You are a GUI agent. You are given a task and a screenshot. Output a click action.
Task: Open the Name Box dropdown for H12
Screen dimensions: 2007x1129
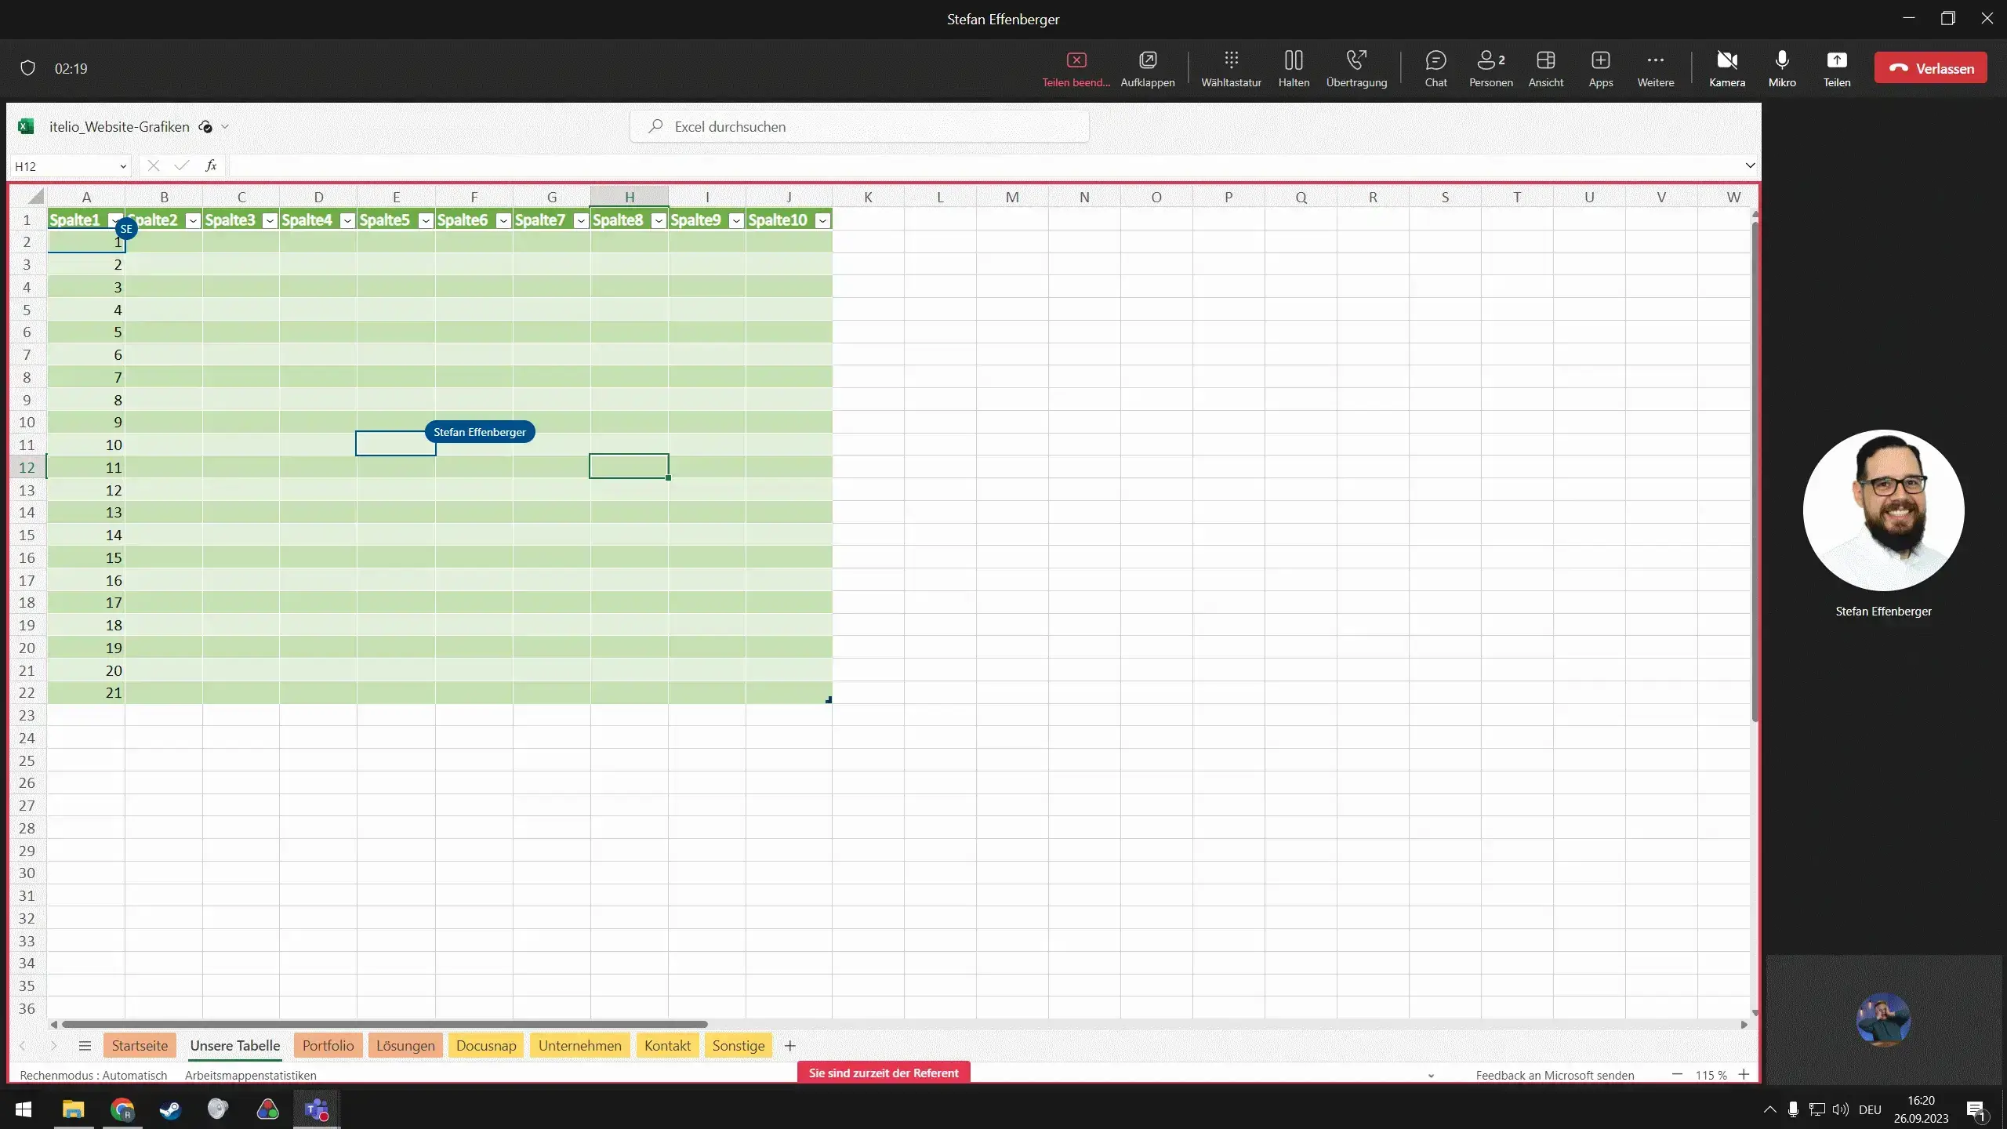123,166
